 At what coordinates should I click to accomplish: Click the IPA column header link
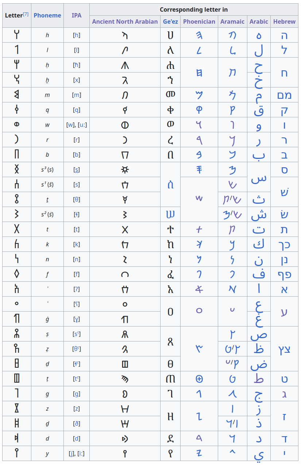(x=77, y=15)
